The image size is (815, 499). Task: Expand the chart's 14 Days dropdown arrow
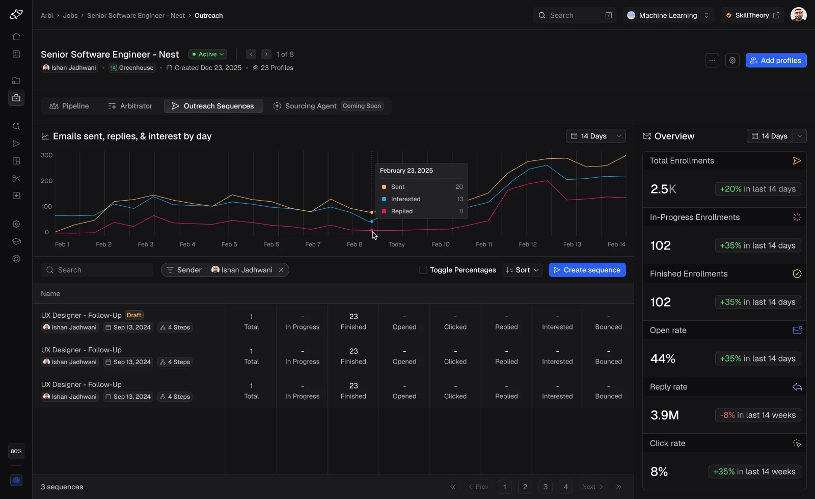(619, 136)
